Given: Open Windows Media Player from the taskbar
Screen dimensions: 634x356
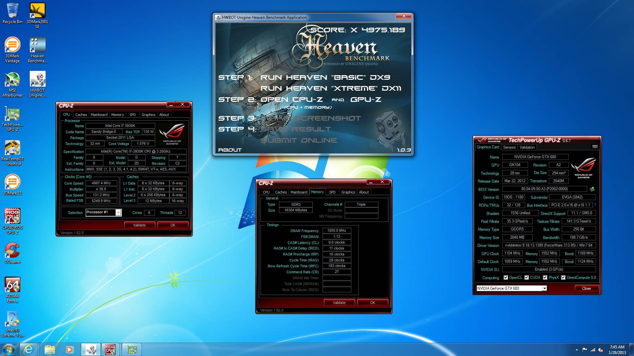Looking at the screenshot, I should click(69, 349).
